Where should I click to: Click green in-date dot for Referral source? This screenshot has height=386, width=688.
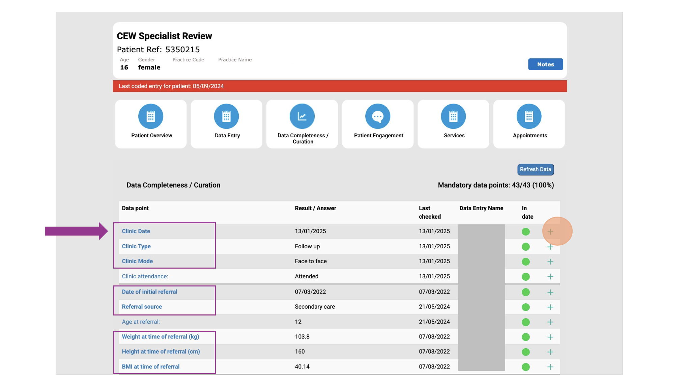[525, 307]
